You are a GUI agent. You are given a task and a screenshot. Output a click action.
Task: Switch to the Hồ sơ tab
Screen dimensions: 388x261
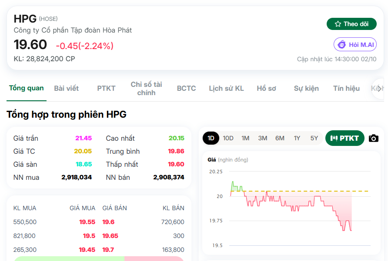tap(266, 88)
